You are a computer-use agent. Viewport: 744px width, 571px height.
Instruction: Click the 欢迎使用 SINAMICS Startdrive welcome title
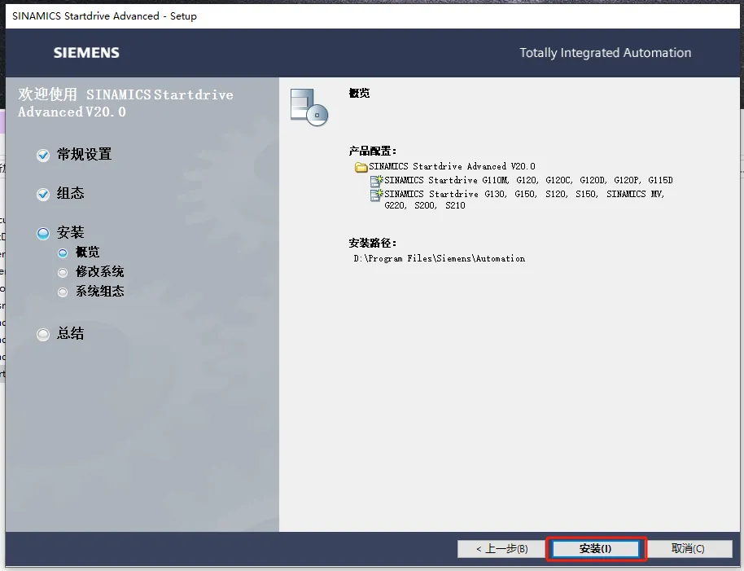[x=125, y=103]
